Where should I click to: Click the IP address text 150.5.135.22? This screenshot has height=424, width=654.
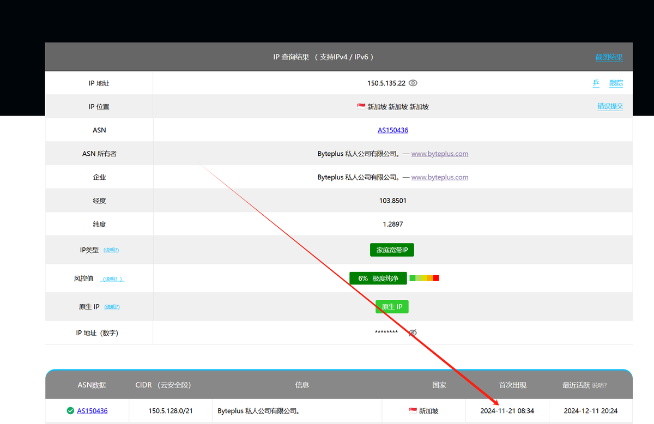(386, 83)
